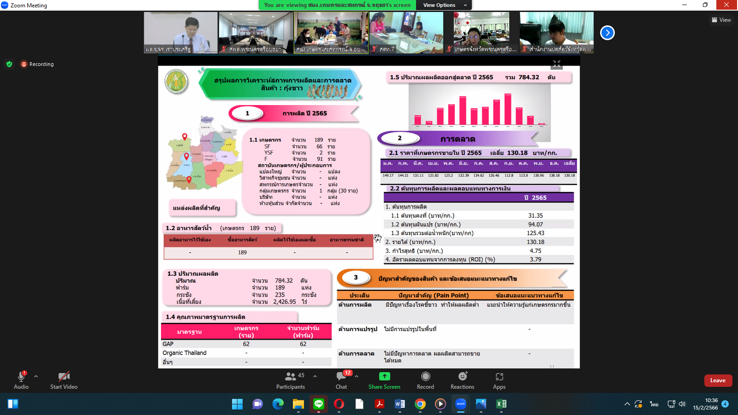The height and width of the screenshot is (415, 738).
Task: Open volume control tray icon
Action: click(x=682, y=404)
